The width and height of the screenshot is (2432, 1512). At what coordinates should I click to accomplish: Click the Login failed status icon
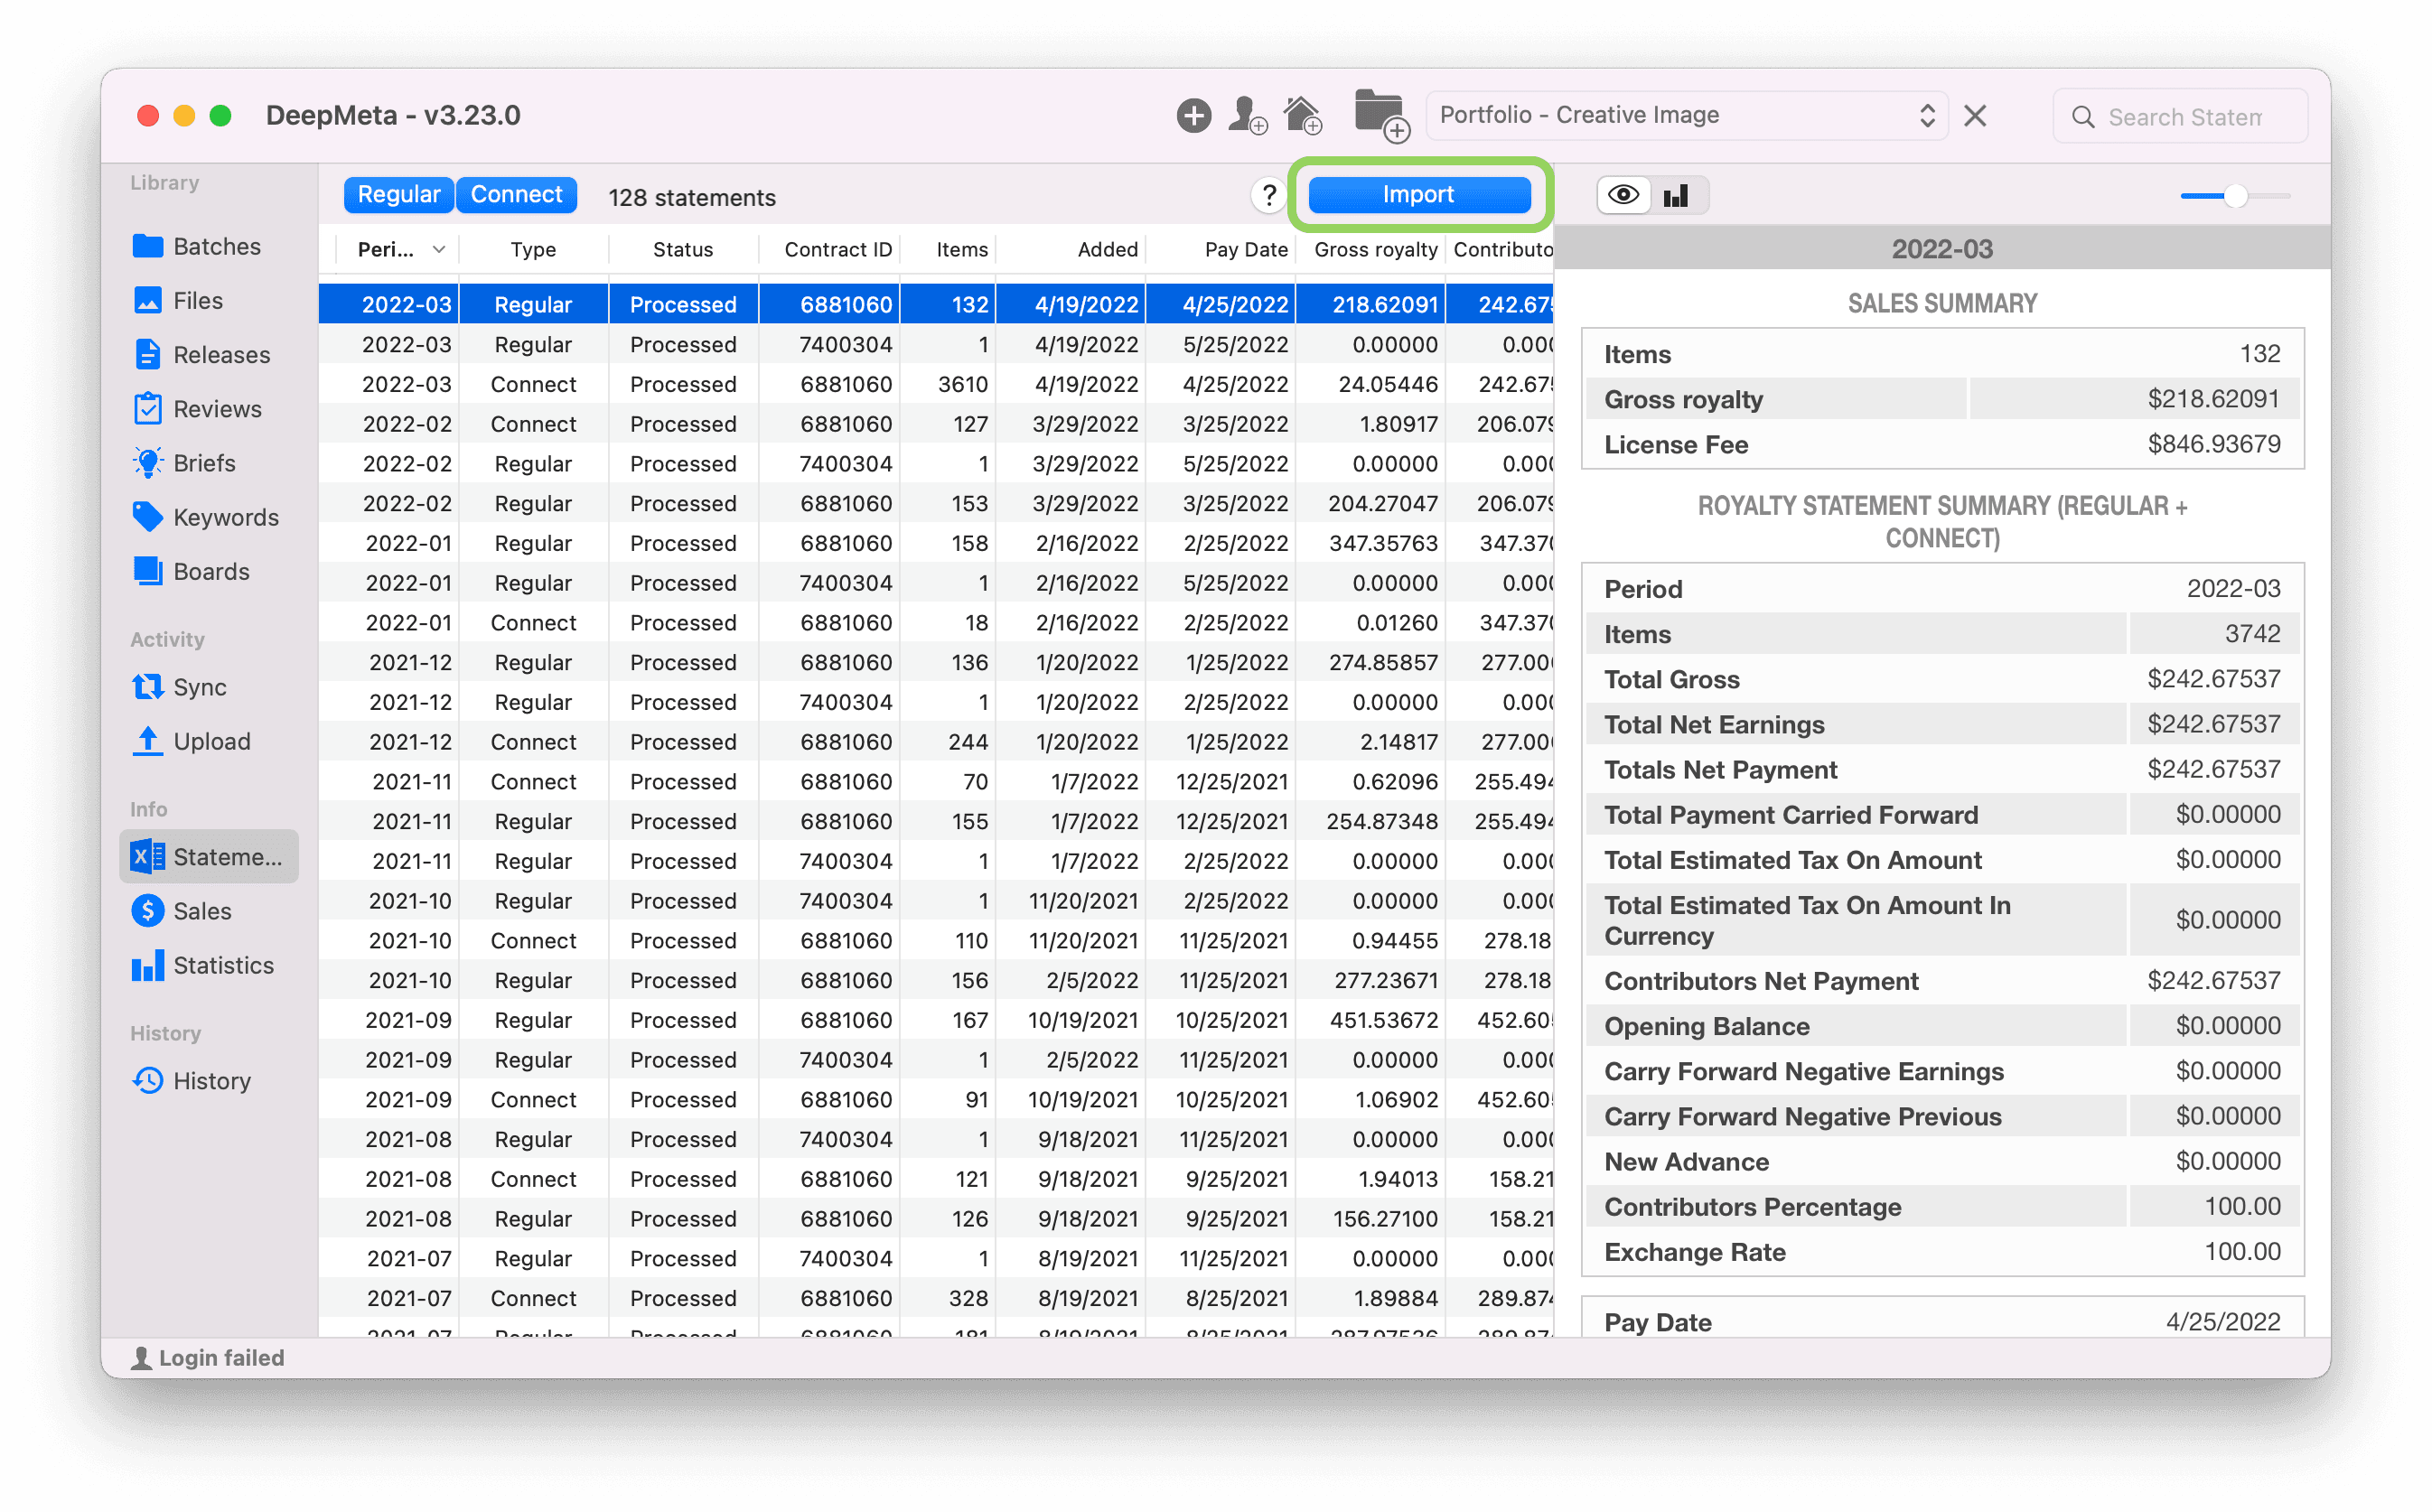tap(141, 1358)
